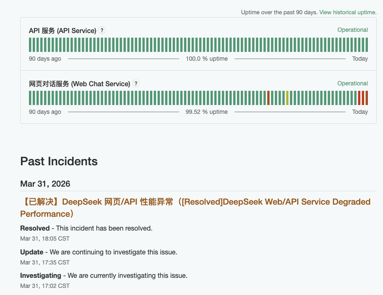The width and height of the screenshot is (383, 295).
Task: Click the Operational status of Web Chat Service
Action: click(x=352, y=83)
